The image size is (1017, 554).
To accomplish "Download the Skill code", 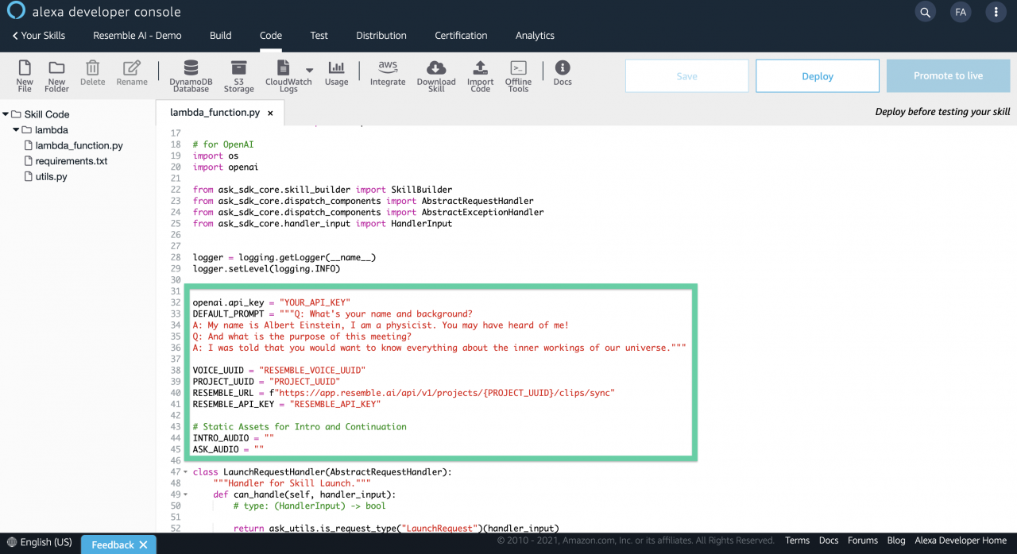I will (435, 75).
